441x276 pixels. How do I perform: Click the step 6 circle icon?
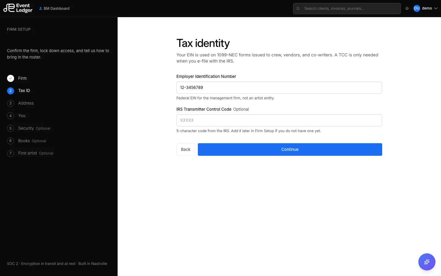[10, 141]
